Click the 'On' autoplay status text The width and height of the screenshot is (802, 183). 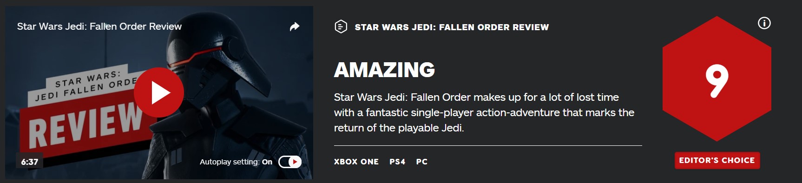(x=267, y=162)
